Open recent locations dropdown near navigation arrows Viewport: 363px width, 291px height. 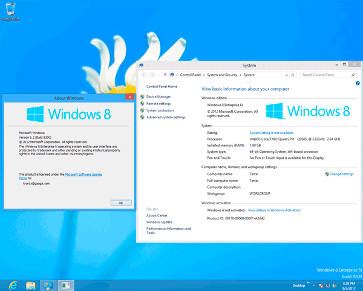point(158,75)
